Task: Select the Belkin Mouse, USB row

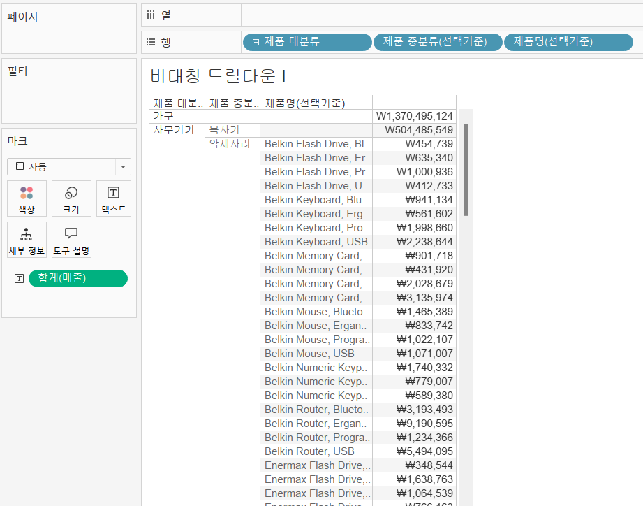Action: [x=309, y=354]
